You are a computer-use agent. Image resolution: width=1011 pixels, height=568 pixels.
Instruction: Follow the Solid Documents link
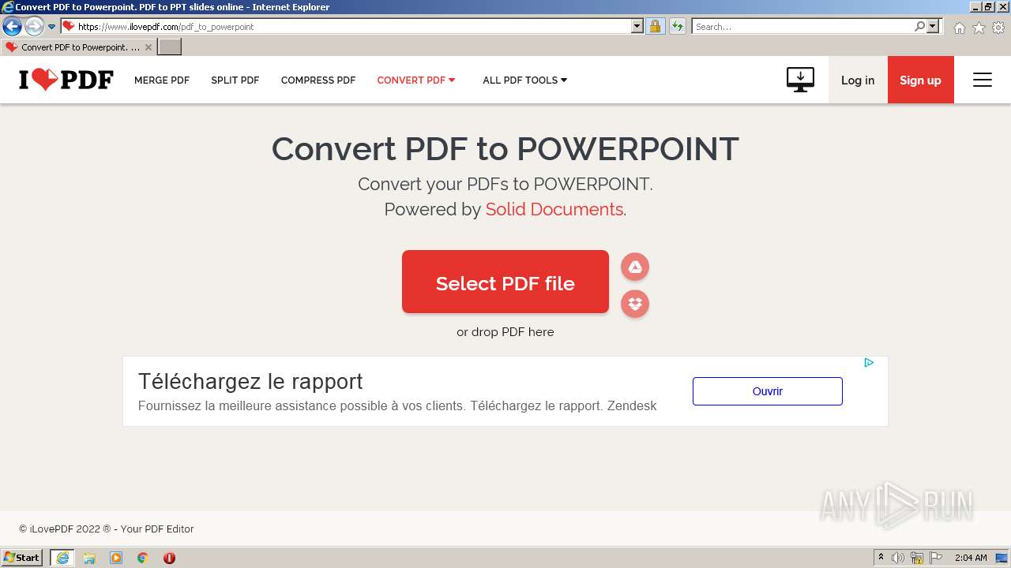tap(554, 209)
